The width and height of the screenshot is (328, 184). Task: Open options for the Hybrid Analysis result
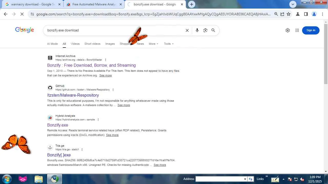(98, 120)
